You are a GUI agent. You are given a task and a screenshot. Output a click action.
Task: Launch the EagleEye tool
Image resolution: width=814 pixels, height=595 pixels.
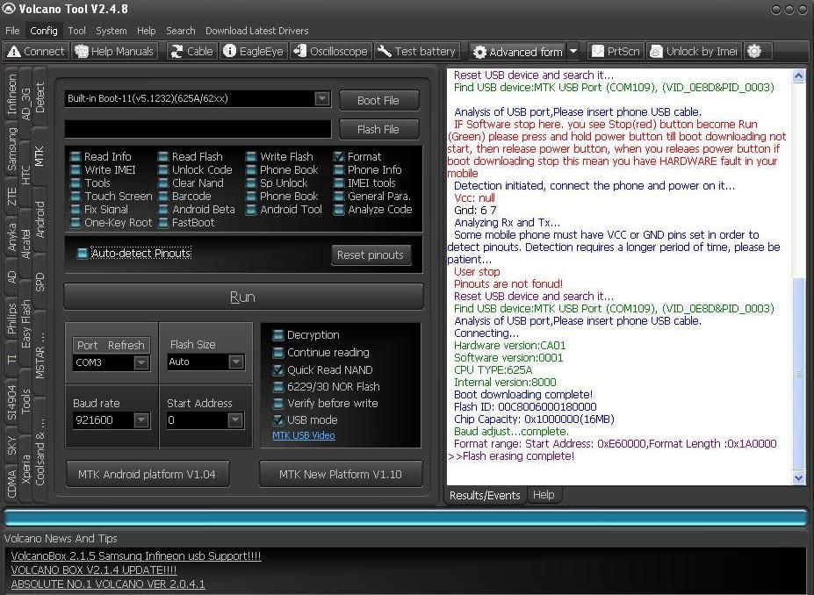point(253,51)
